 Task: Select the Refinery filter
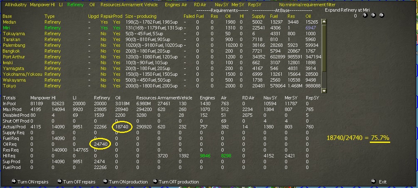[75, 5]
